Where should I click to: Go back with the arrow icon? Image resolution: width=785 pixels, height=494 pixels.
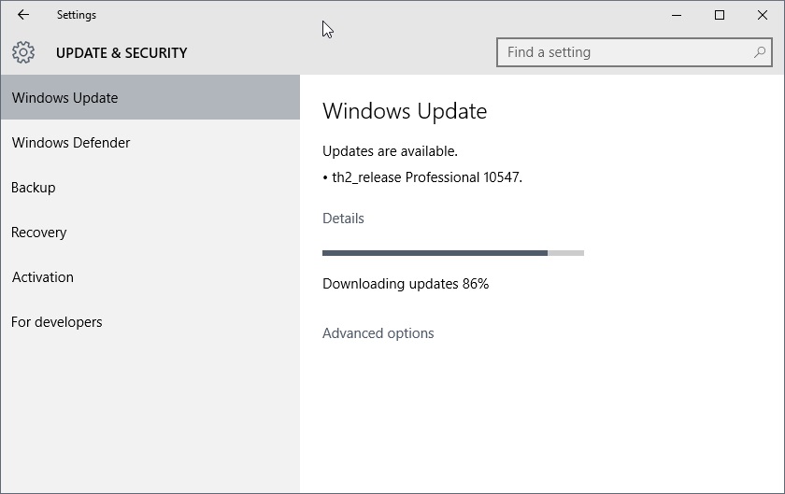23,15
